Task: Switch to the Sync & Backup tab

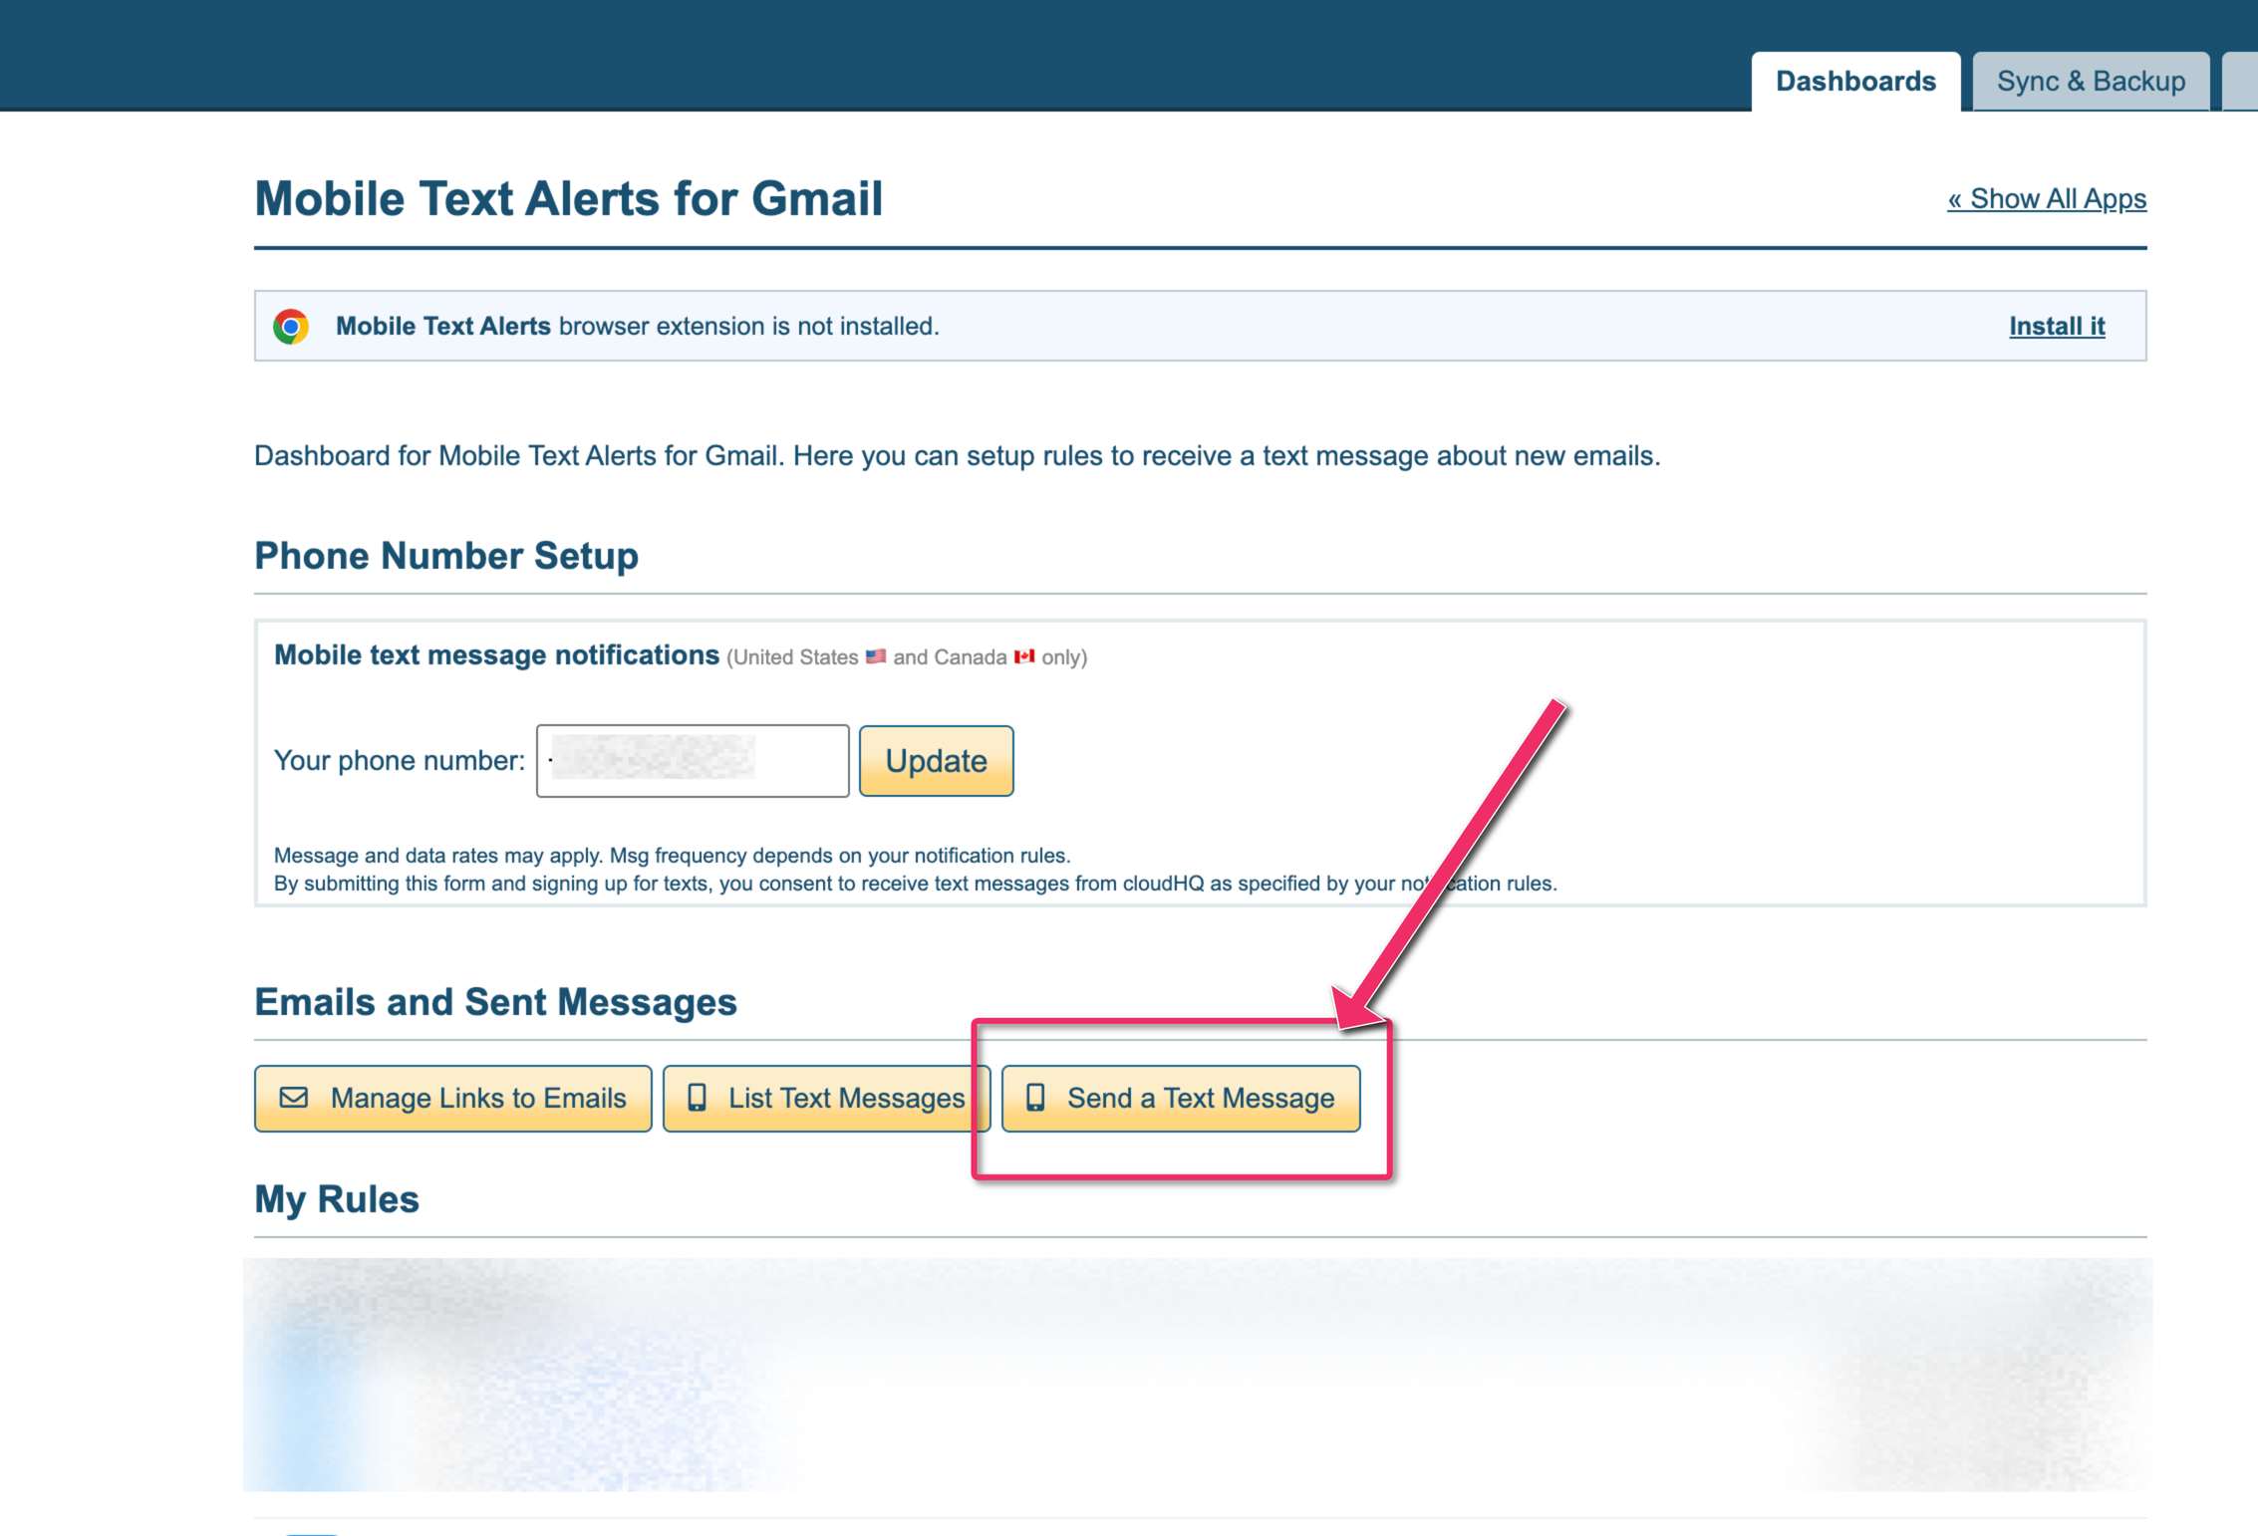Action: (x=2091, y=81)
